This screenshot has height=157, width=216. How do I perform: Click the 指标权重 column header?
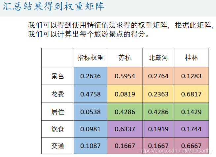[90, 58]
